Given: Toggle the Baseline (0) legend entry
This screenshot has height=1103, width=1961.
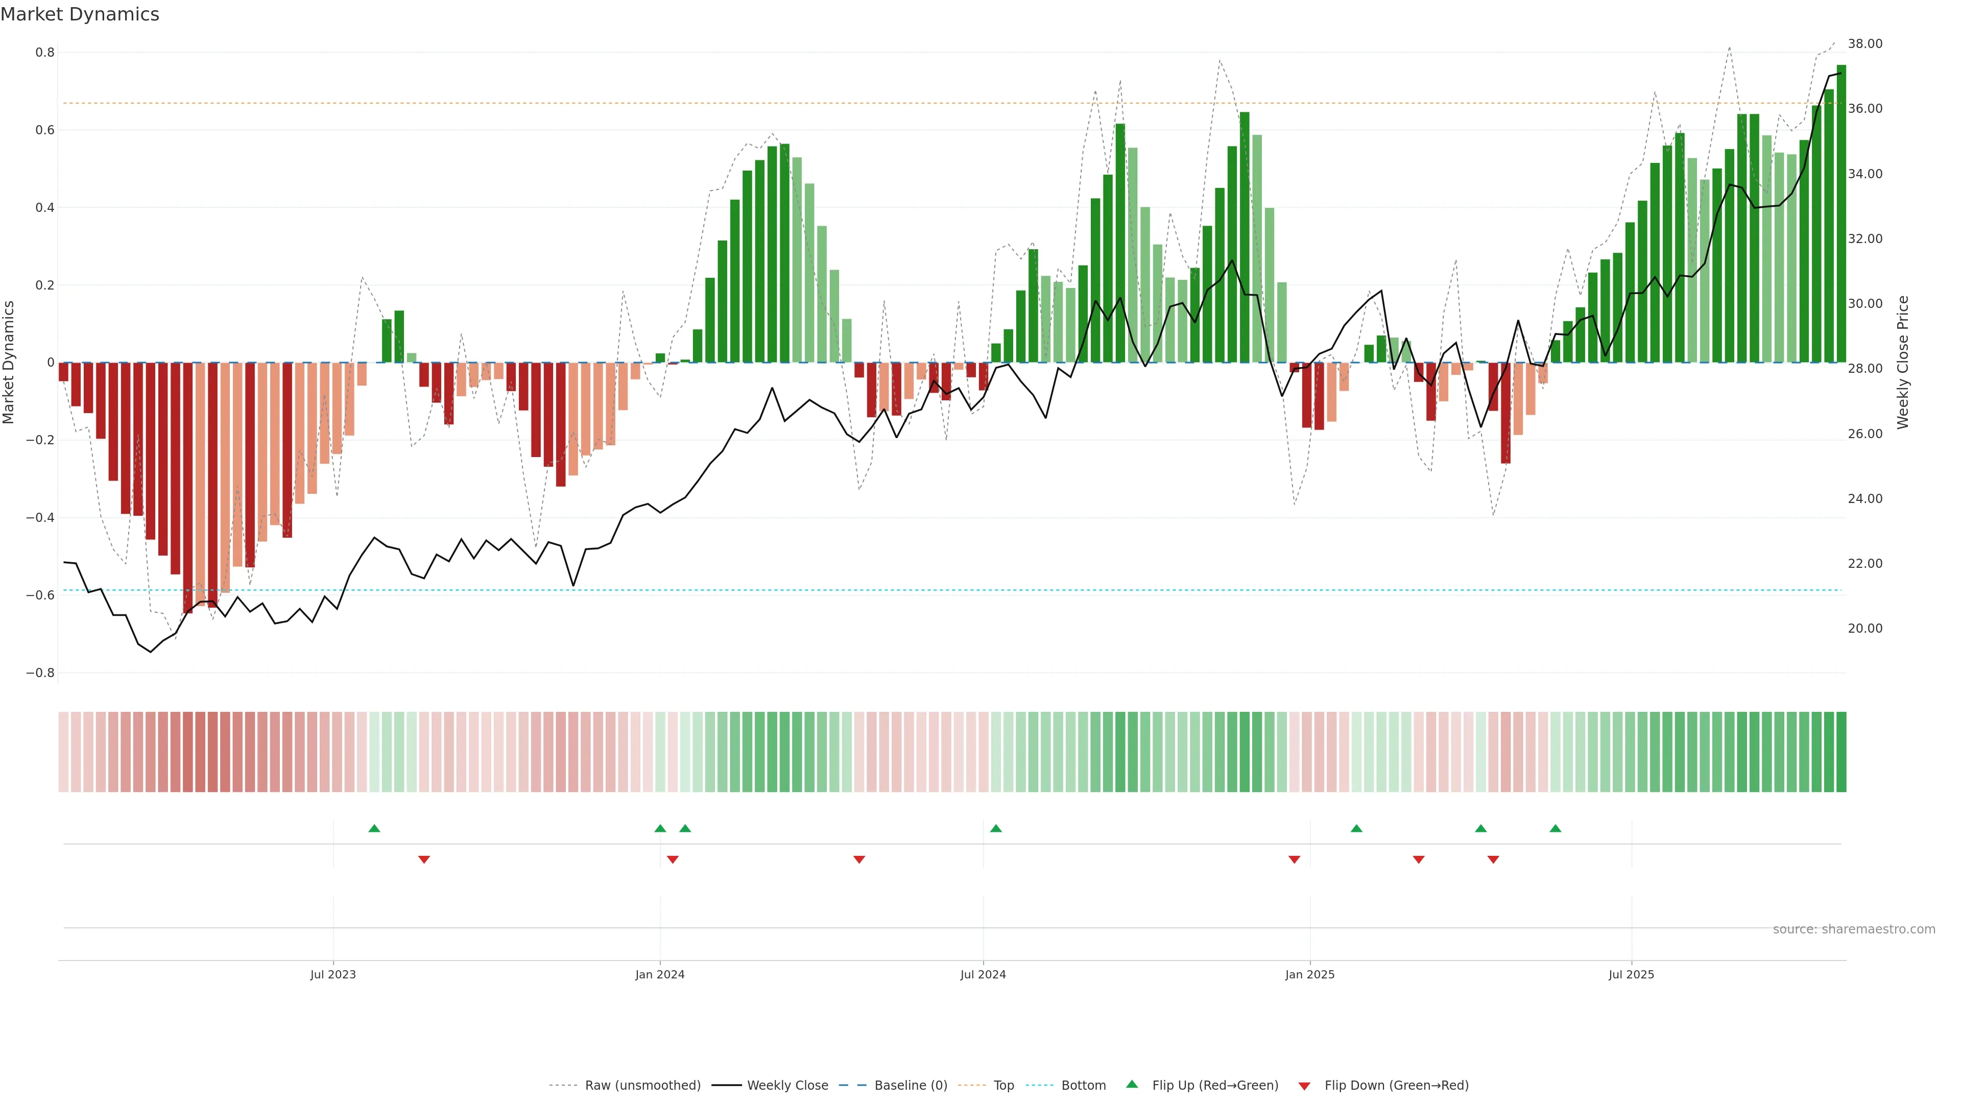Looking at the screenshot, I should pos(911,1086).
